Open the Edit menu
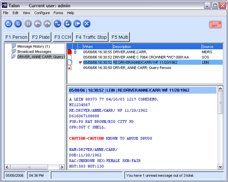Screen dimensions: 228x182 pyautogui.click(x=15, y=13)
